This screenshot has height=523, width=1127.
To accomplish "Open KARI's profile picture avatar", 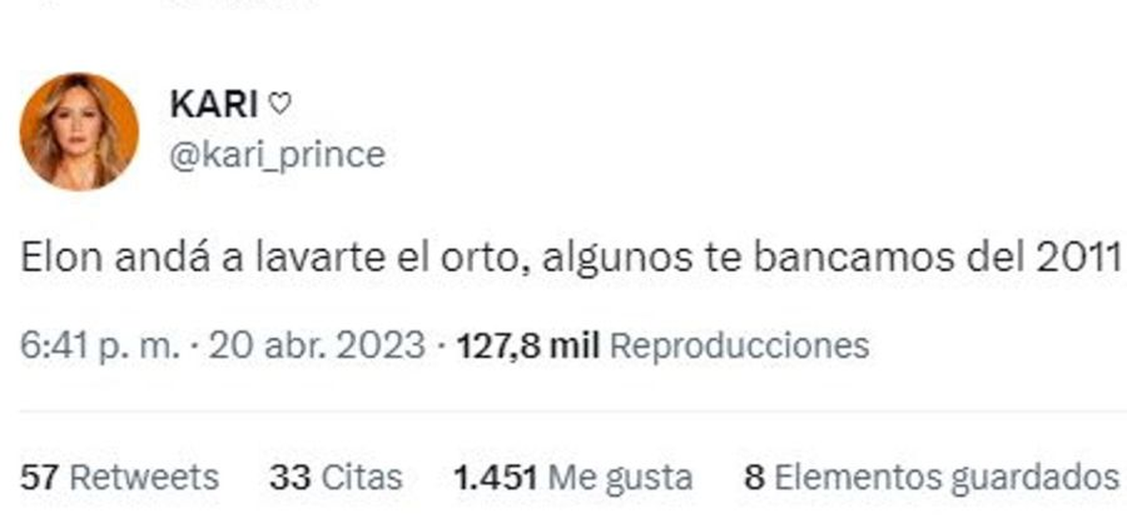I will (79, 131).
